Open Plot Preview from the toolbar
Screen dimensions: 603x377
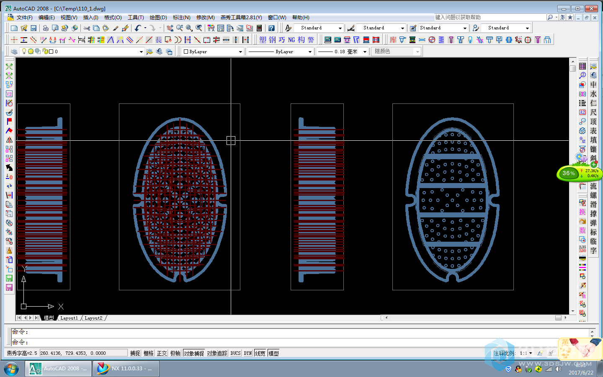pyautogui.click(x=55, y=28)
